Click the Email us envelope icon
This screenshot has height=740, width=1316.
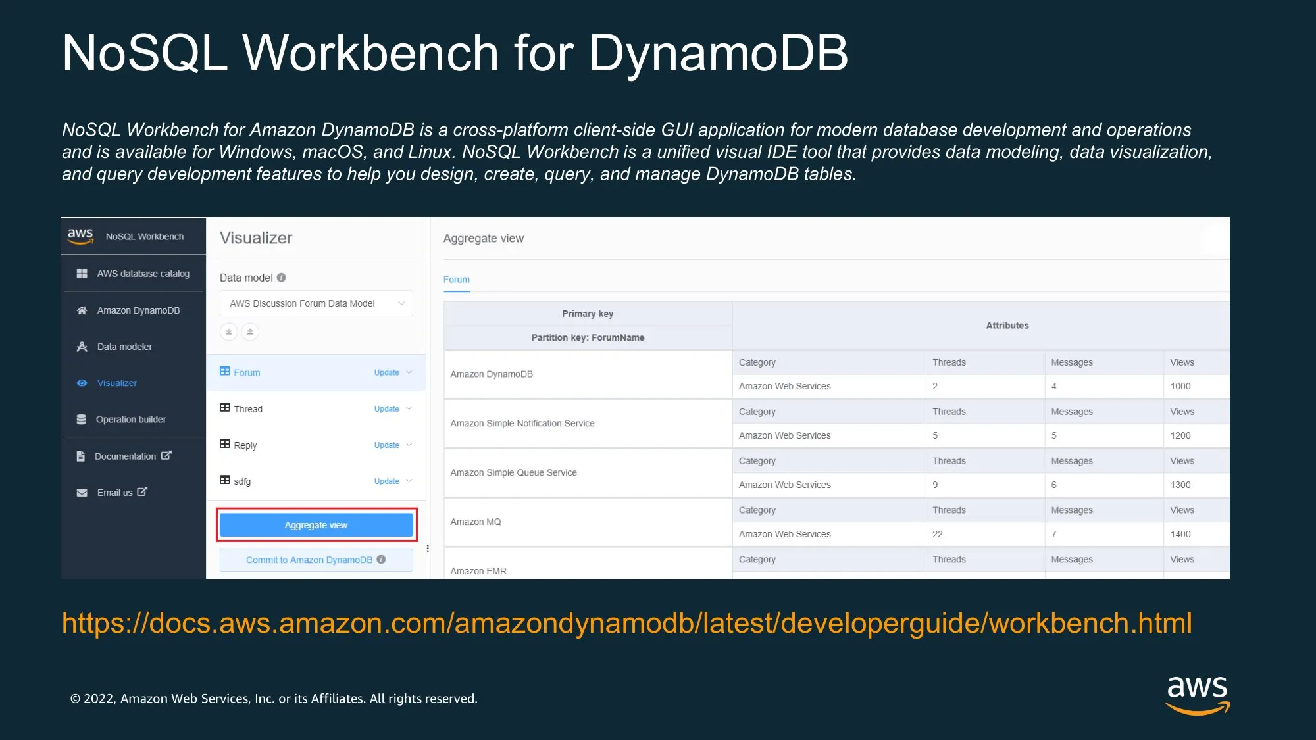click(82, 493)
